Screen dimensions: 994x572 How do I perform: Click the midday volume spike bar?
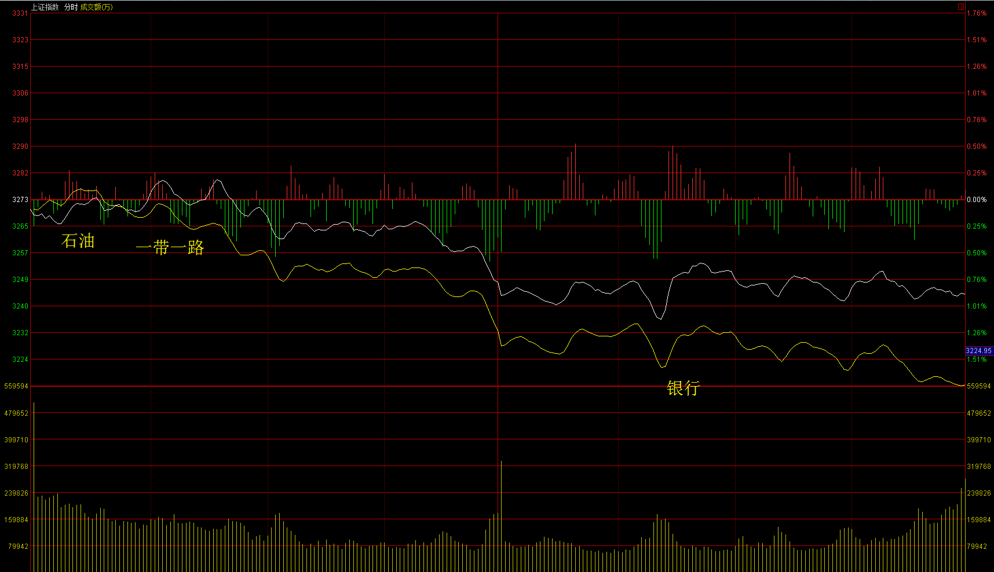[x=501, y=515]
